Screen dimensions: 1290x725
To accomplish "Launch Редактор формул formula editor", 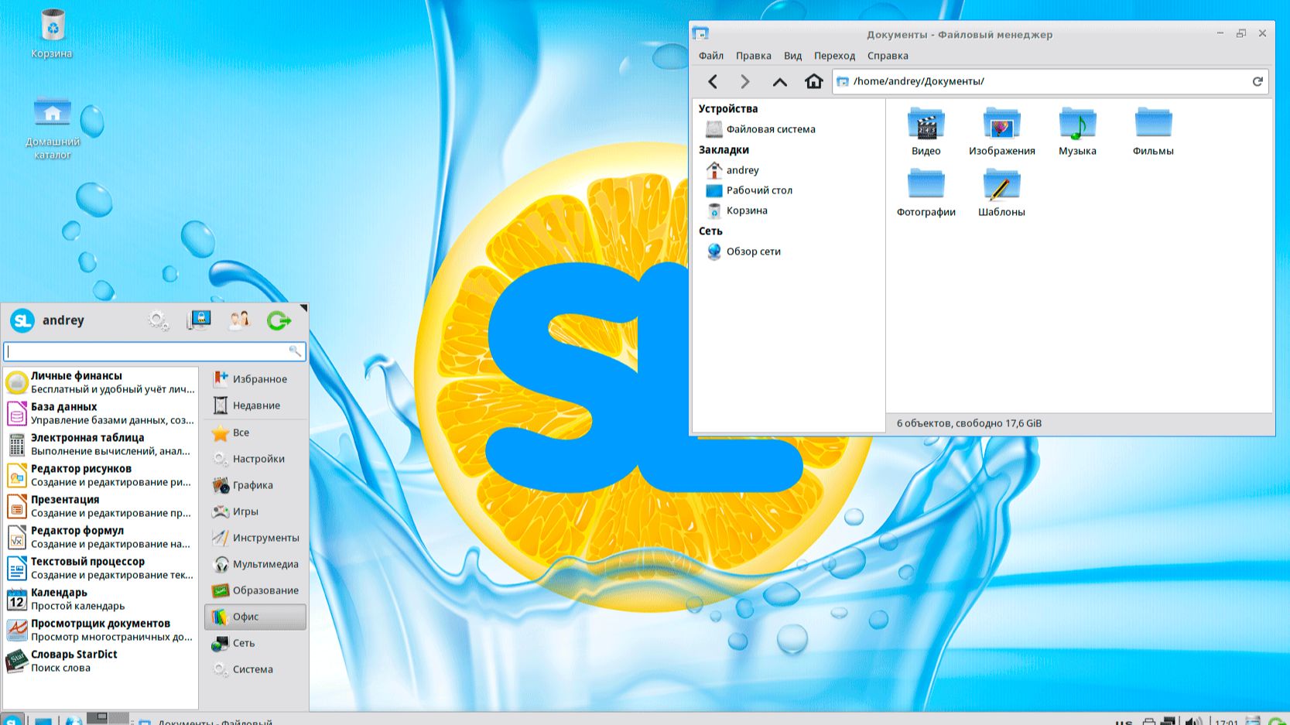I will tap(101, 537).
